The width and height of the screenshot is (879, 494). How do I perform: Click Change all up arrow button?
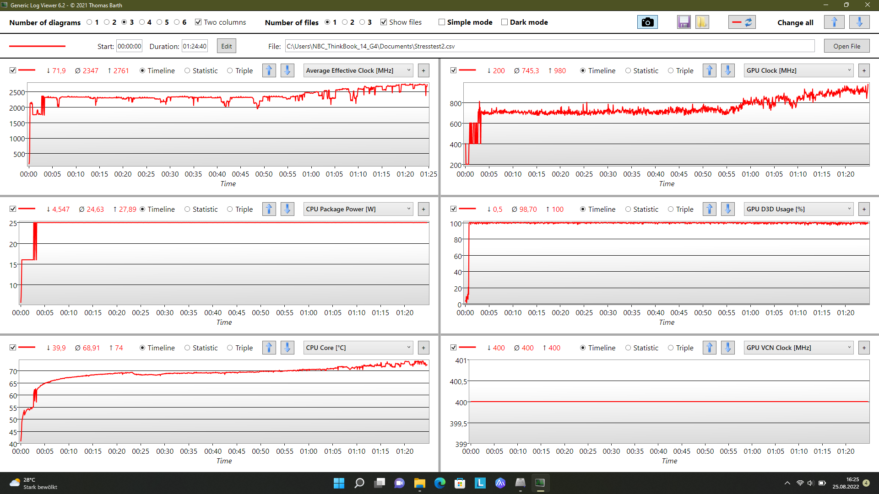(x=834, y=22)
